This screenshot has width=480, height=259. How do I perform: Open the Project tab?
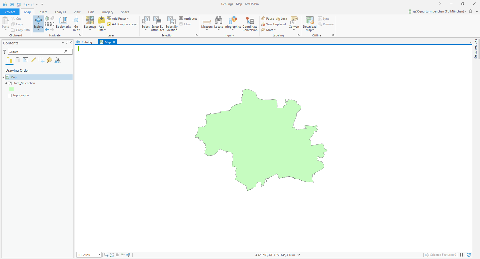click(10, 12)
